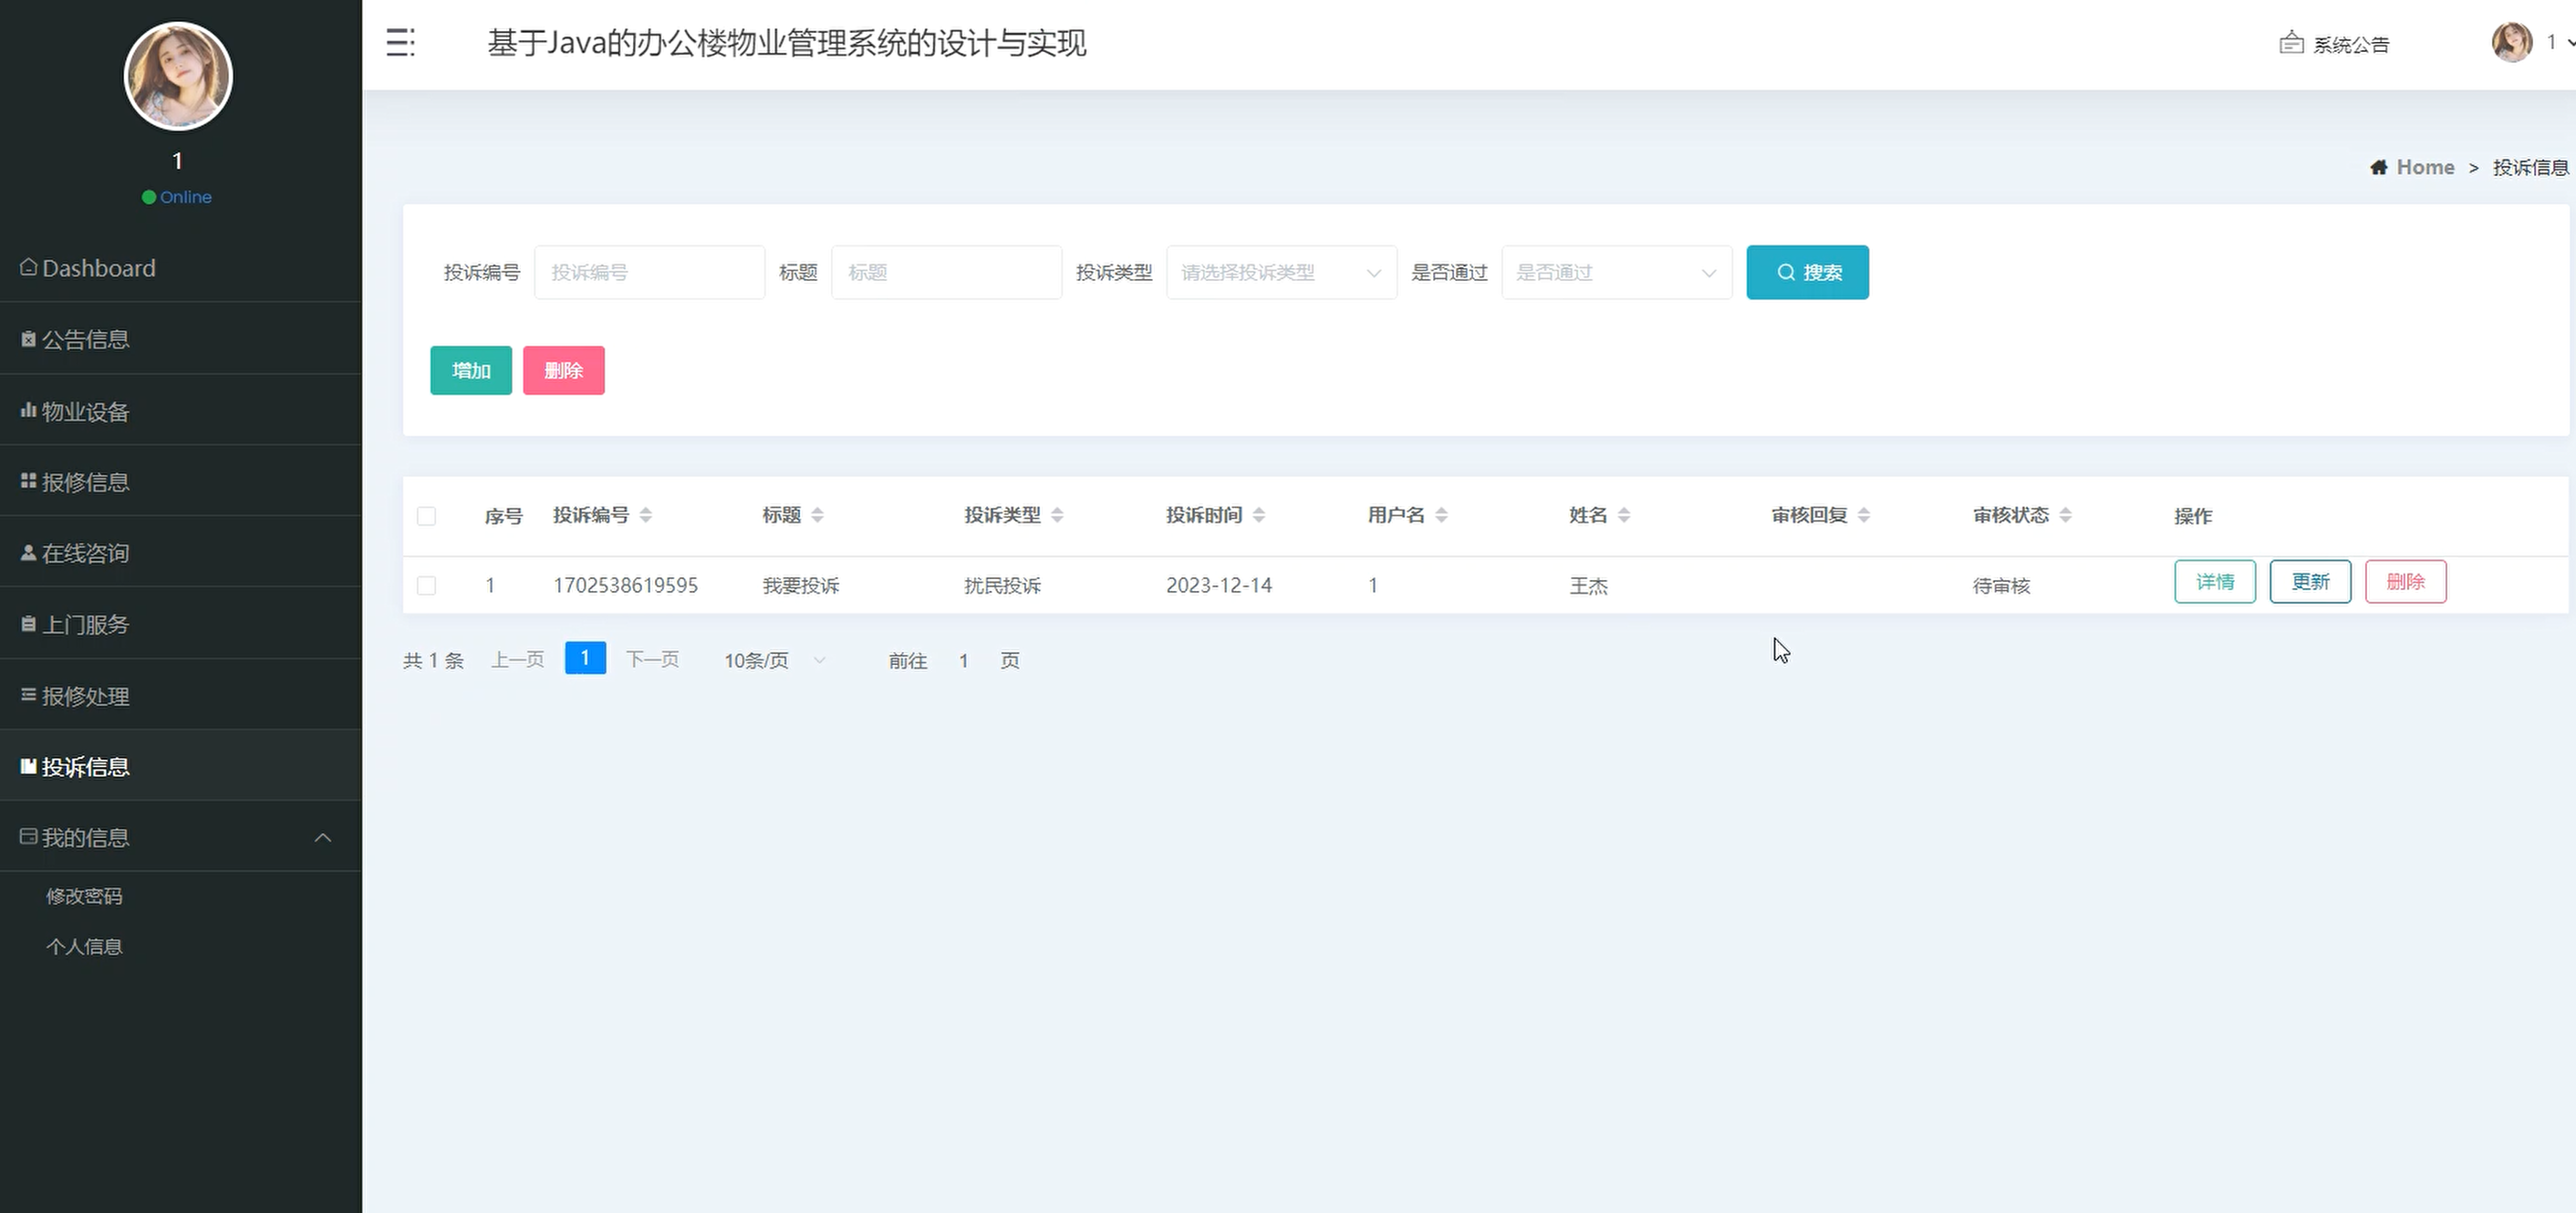The width and height of the screenshot is (2576, 1213).
Task: Click the 详情 button in the row
Action: pyautogui.click(x=2214, y=582)
